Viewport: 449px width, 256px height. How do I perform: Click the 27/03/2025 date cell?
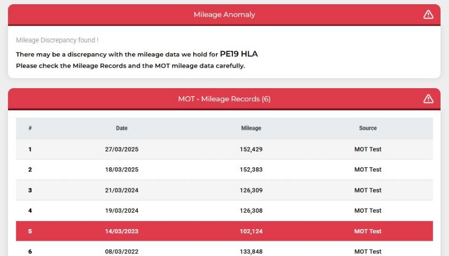coord(121,149)
